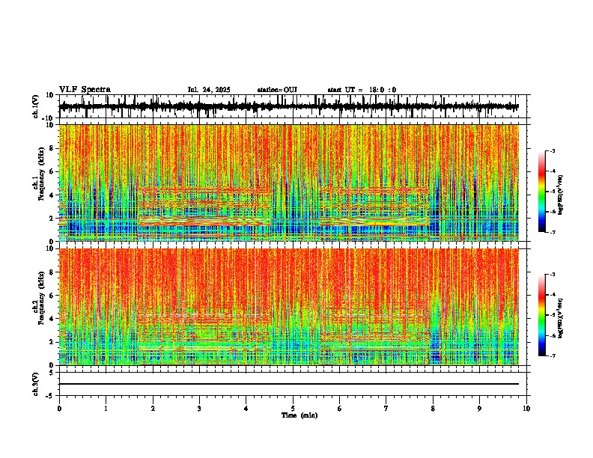Click the ch.2 "Frequency (kHz)" axis label
The height and width of the screenshot is (458, 593).
pyautogui.click(x=41, y=297)
